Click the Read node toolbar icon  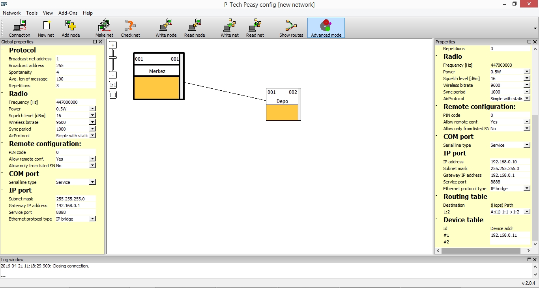195,28
